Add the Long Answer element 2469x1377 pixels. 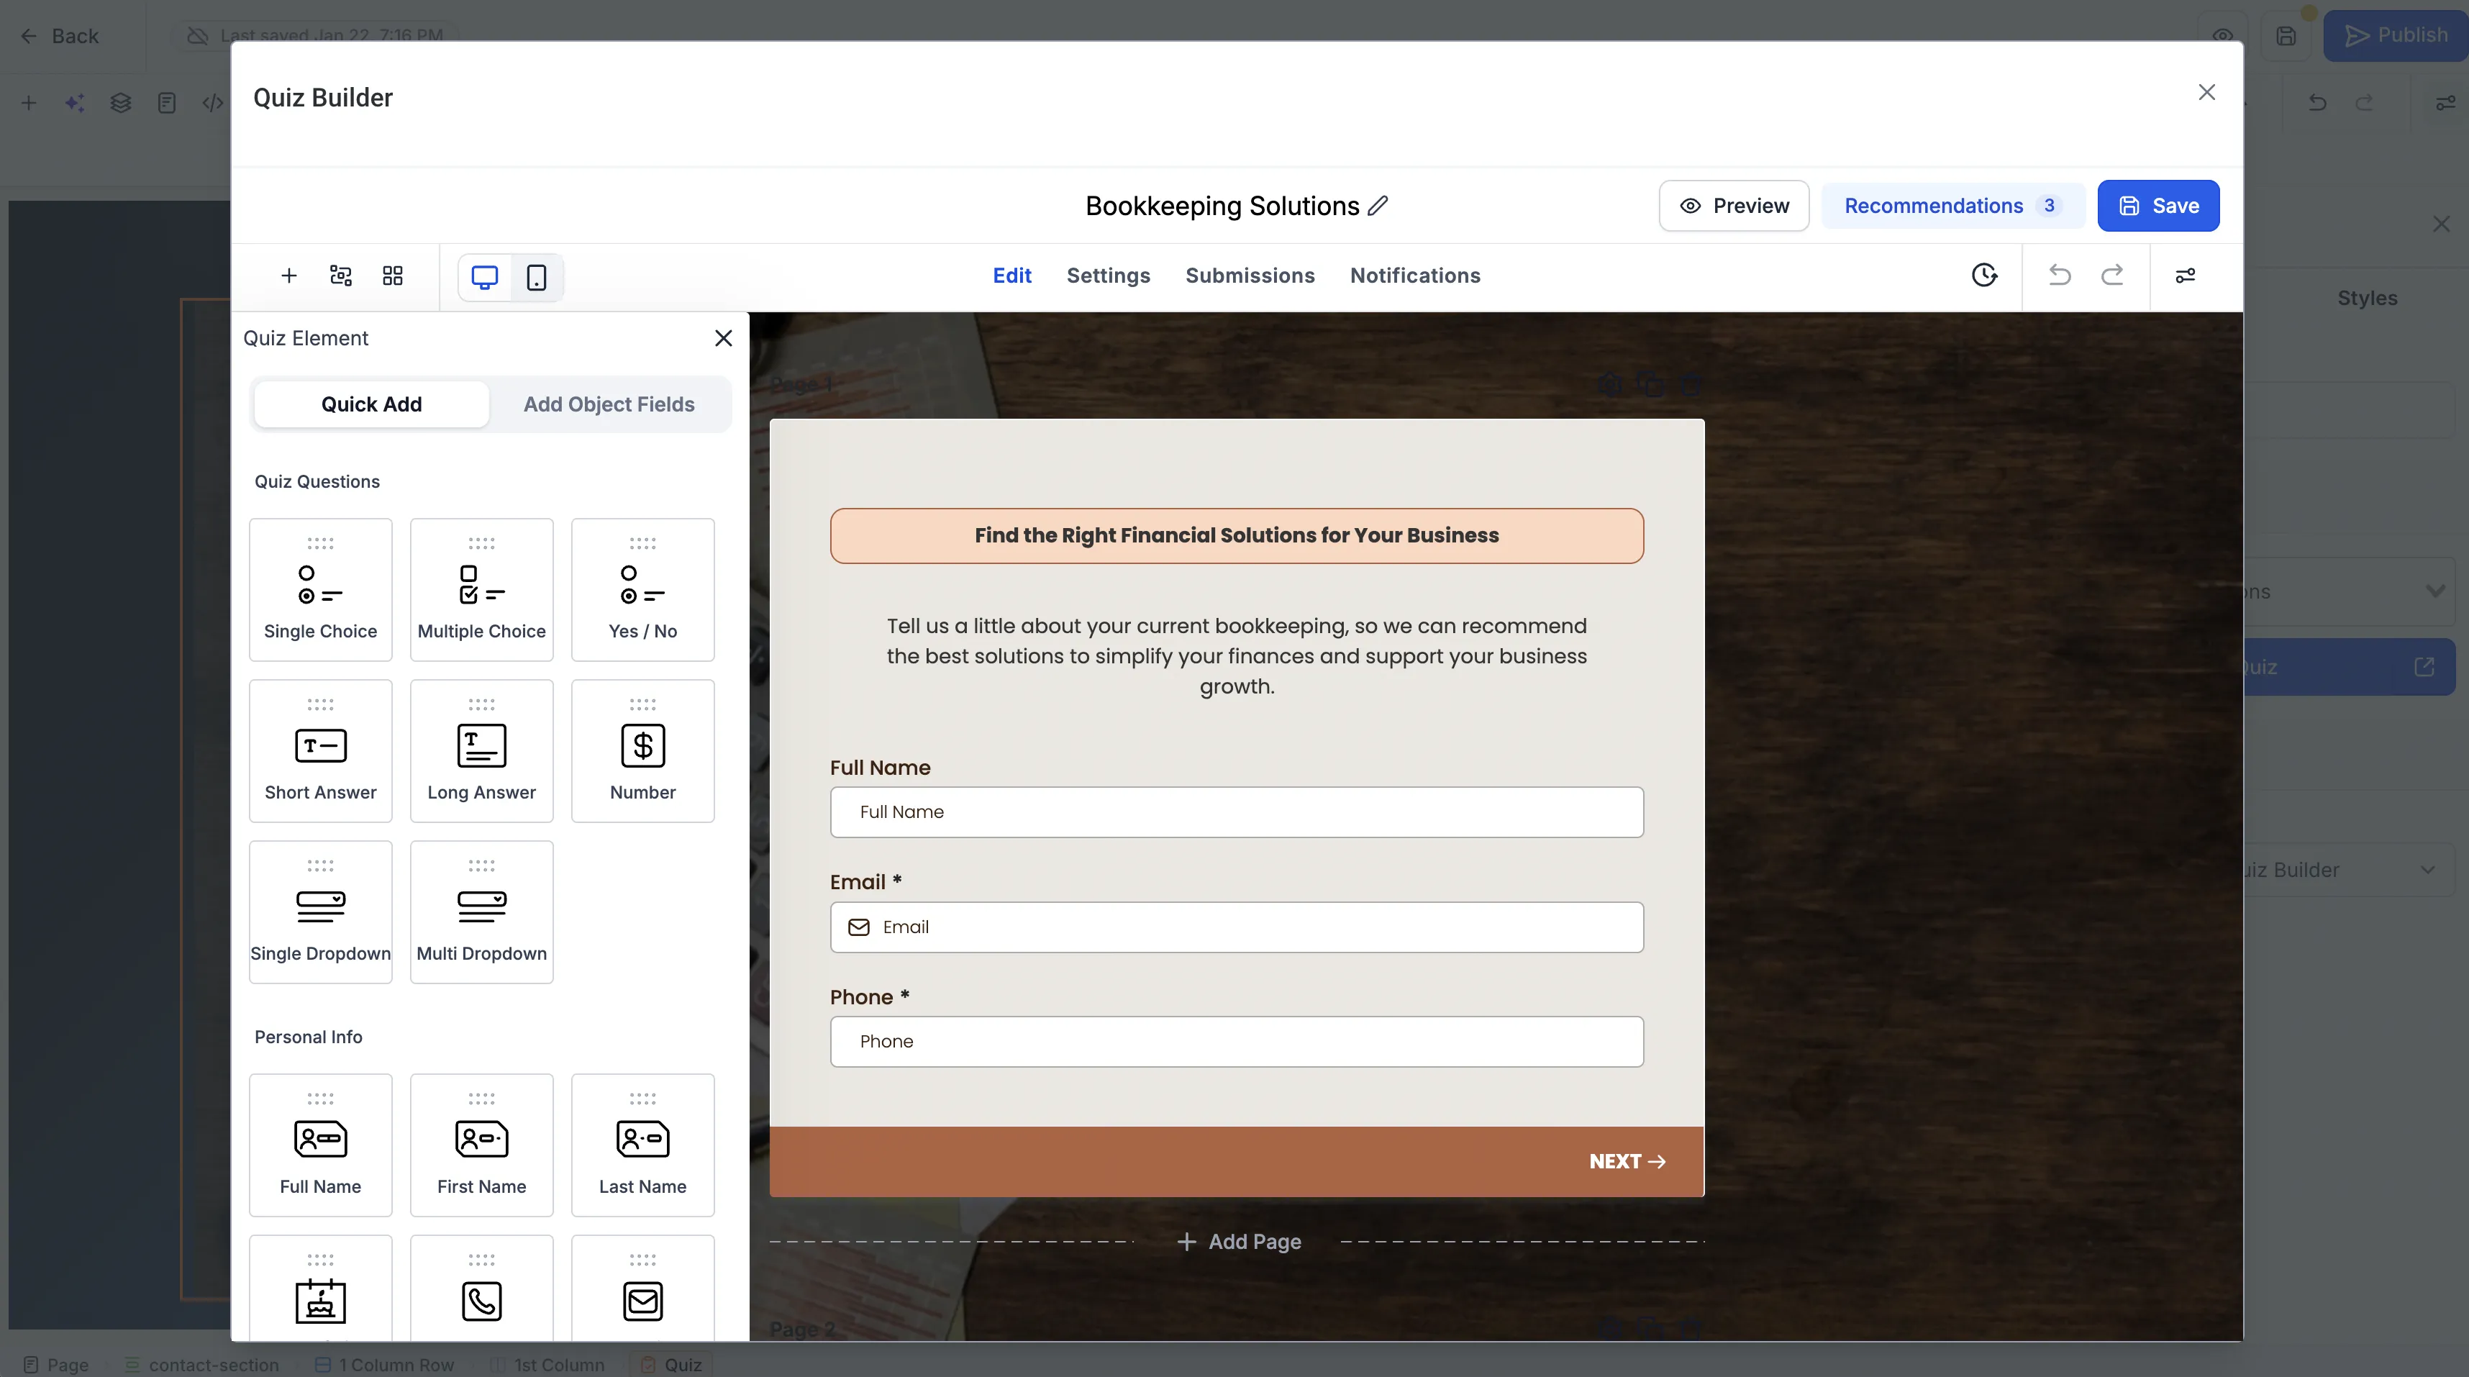(x=481, y=750)
